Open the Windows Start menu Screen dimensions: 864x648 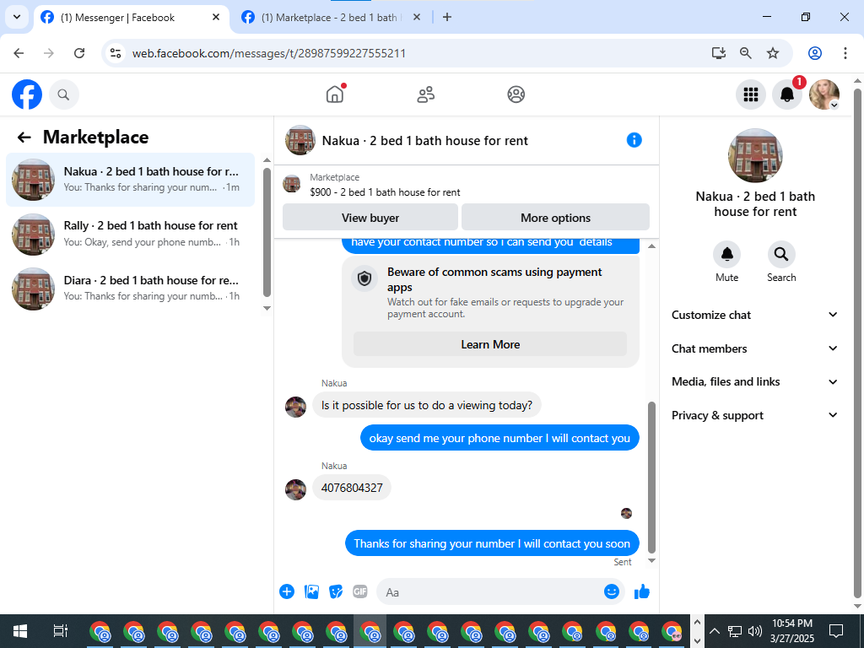(x=20, y=631)
